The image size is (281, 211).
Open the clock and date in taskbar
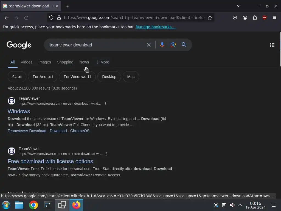[x=255, y=205]
